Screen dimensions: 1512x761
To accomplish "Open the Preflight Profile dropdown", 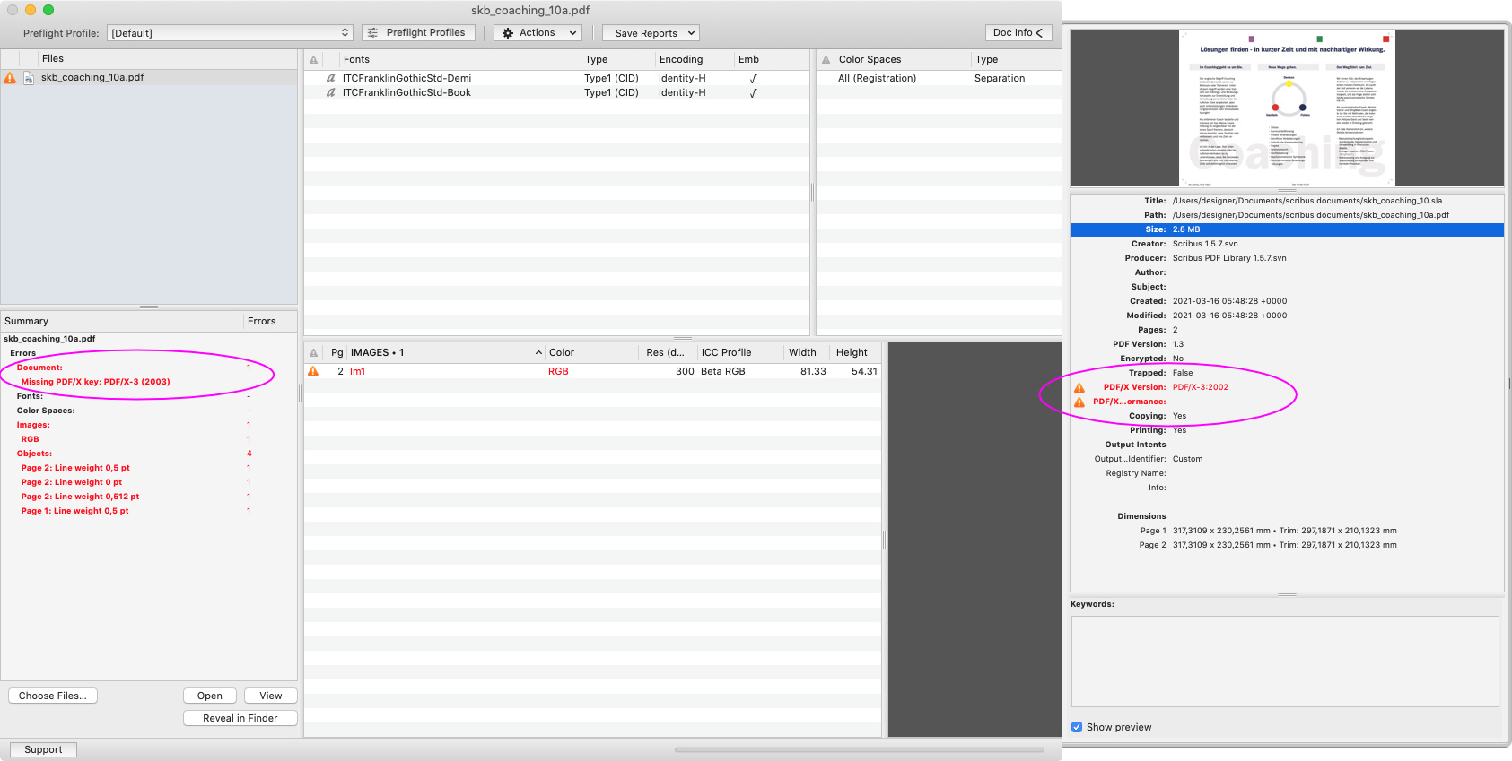I will (230, 33).
